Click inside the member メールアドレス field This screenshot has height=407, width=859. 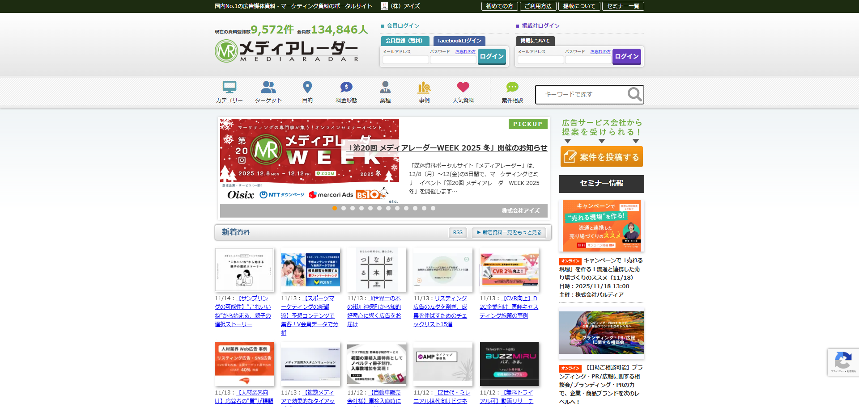405,59
